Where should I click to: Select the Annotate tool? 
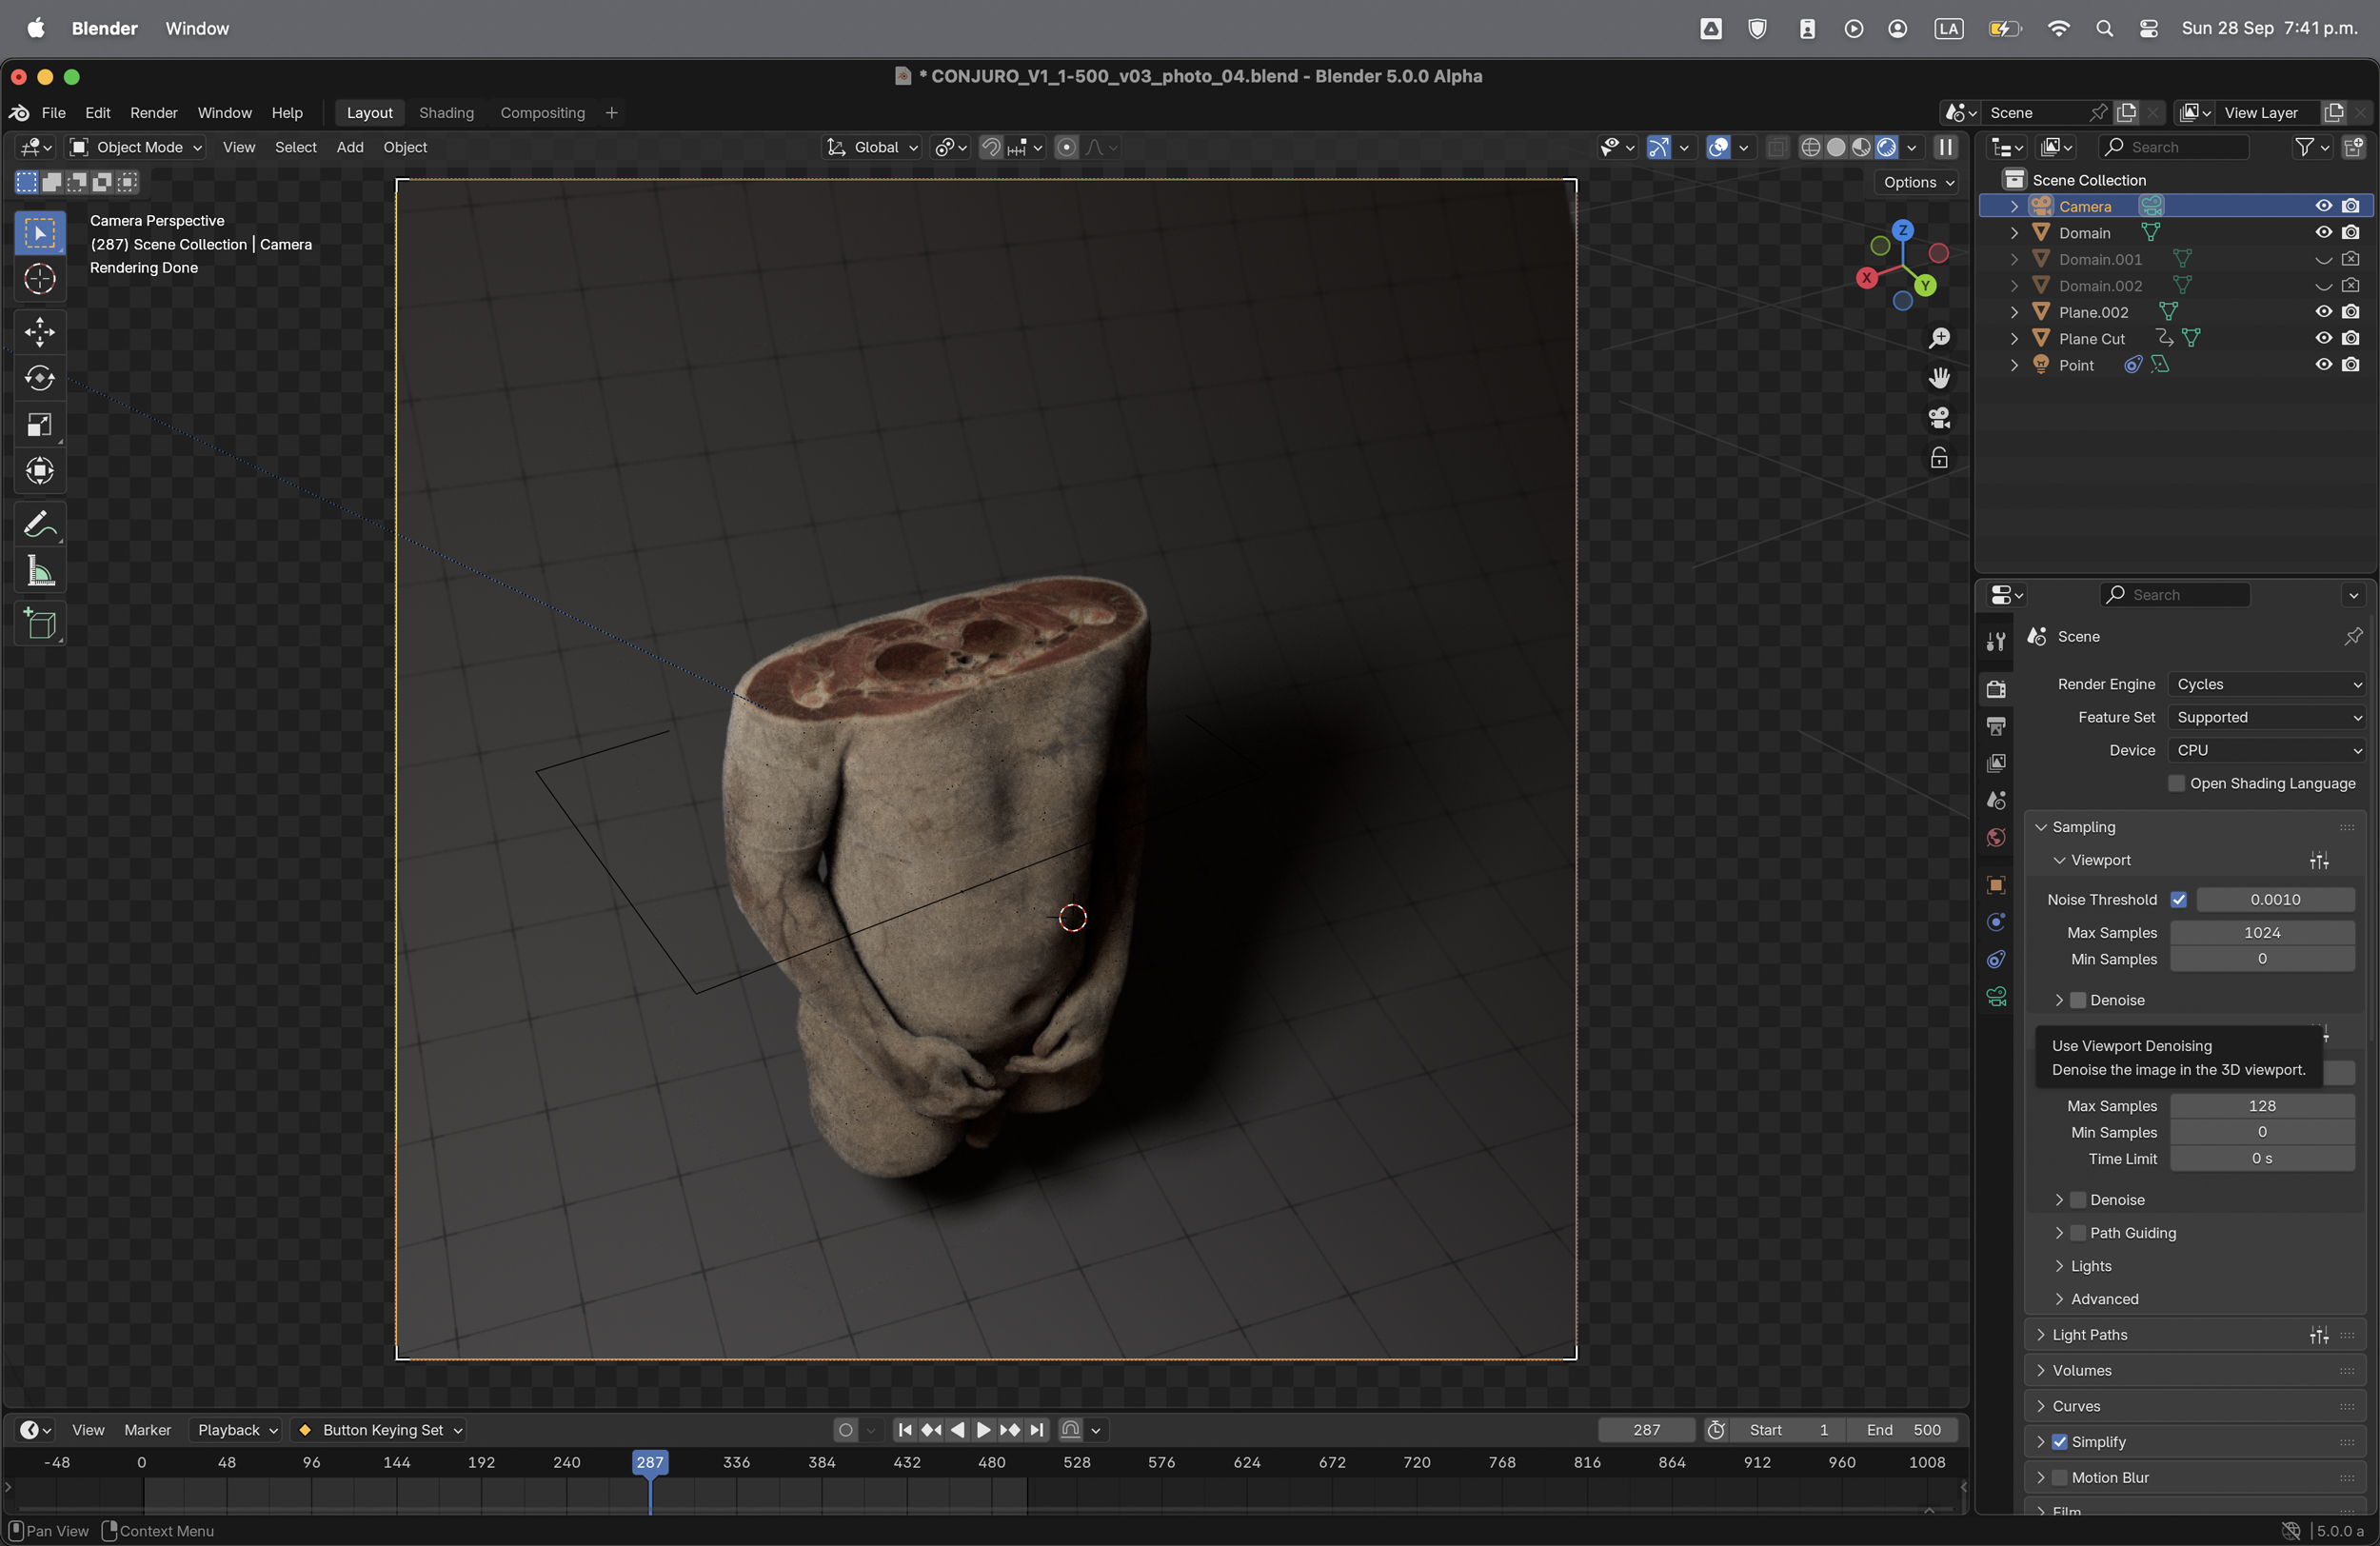click(40, 524)
